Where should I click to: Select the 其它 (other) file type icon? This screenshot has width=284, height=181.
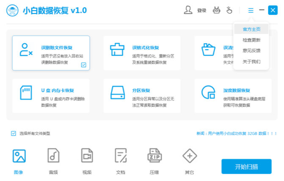(x=189, y=156)
